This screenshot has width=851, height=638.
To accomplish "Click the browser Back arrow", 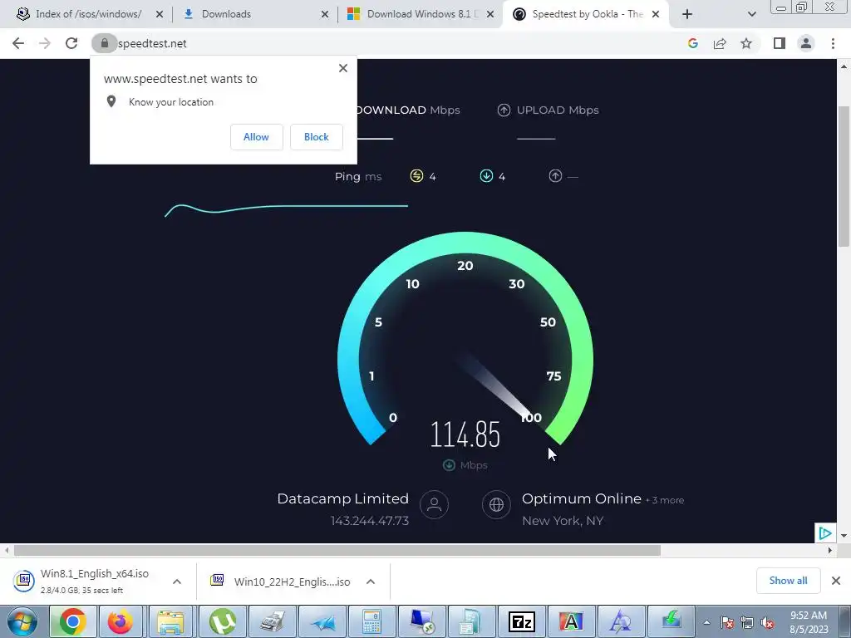I will 18,43.
